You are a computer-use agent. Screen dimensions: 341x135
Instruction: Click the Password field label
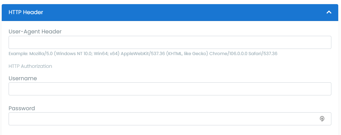coord(22,108)
